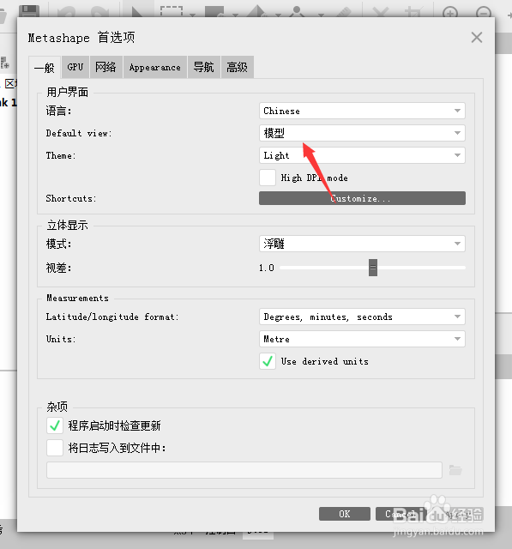Switch to the Appearance tab
Viewport: 512px width, 549px height.
coord(155,67)
